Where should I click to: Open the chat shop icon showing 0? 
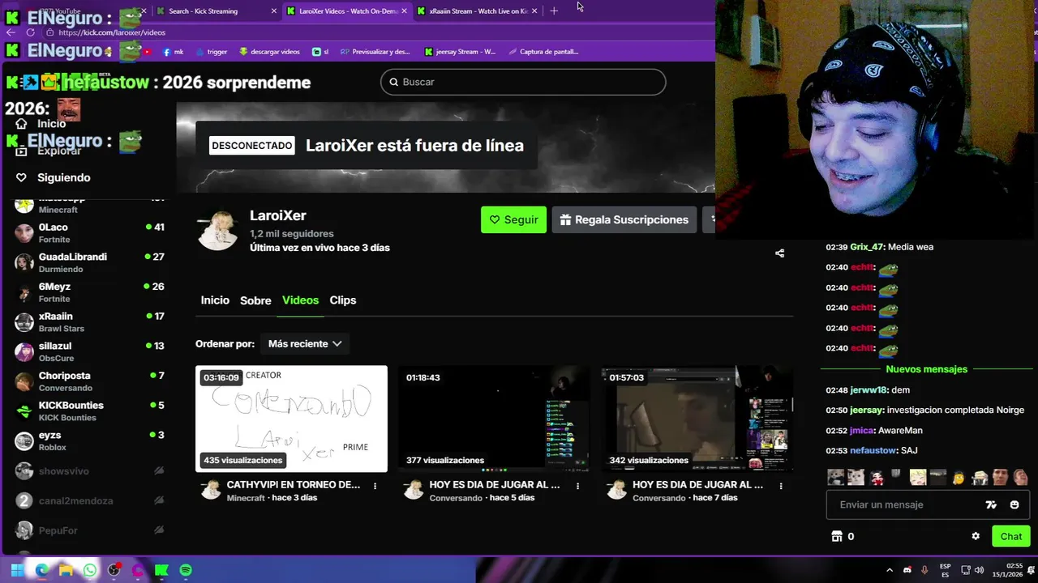pos(837,536)
